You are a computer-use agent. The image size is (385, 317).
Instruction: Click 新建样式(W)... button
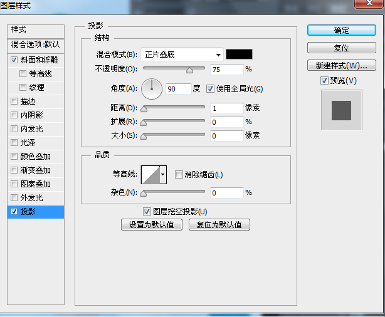tap(341, 66)
